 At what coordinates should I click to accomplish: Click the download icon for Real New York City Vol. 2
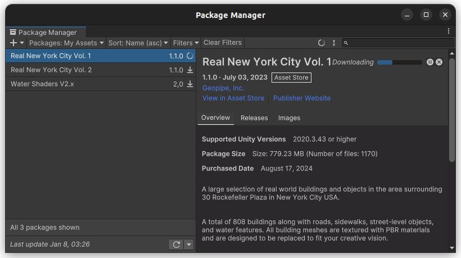(x=190, y=70)
